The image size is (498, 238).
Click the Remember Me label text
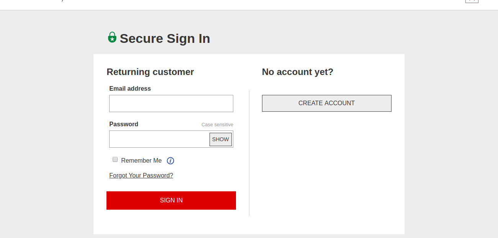[141, 161]
